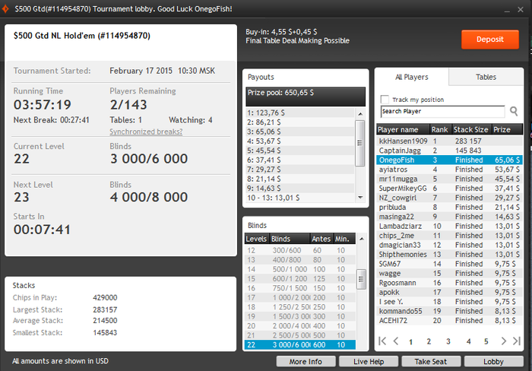Click the orange Deposit button
Viewport: 532px width, 371px height.
click(x=490, y=40)
